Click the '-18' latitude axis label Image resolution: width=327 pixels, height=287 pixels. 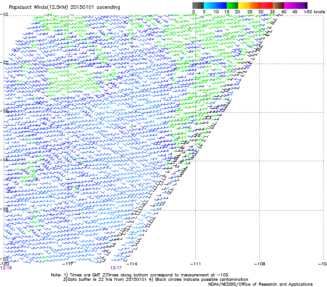(4, 209)
